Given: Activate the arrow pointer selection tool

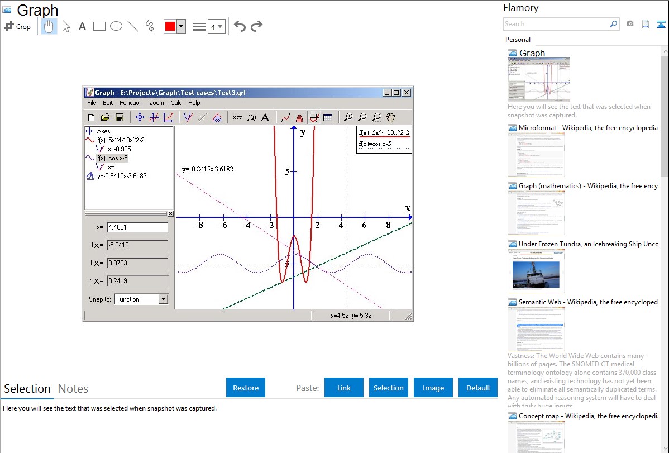Looking at the screenshot, I should point(66,26).
